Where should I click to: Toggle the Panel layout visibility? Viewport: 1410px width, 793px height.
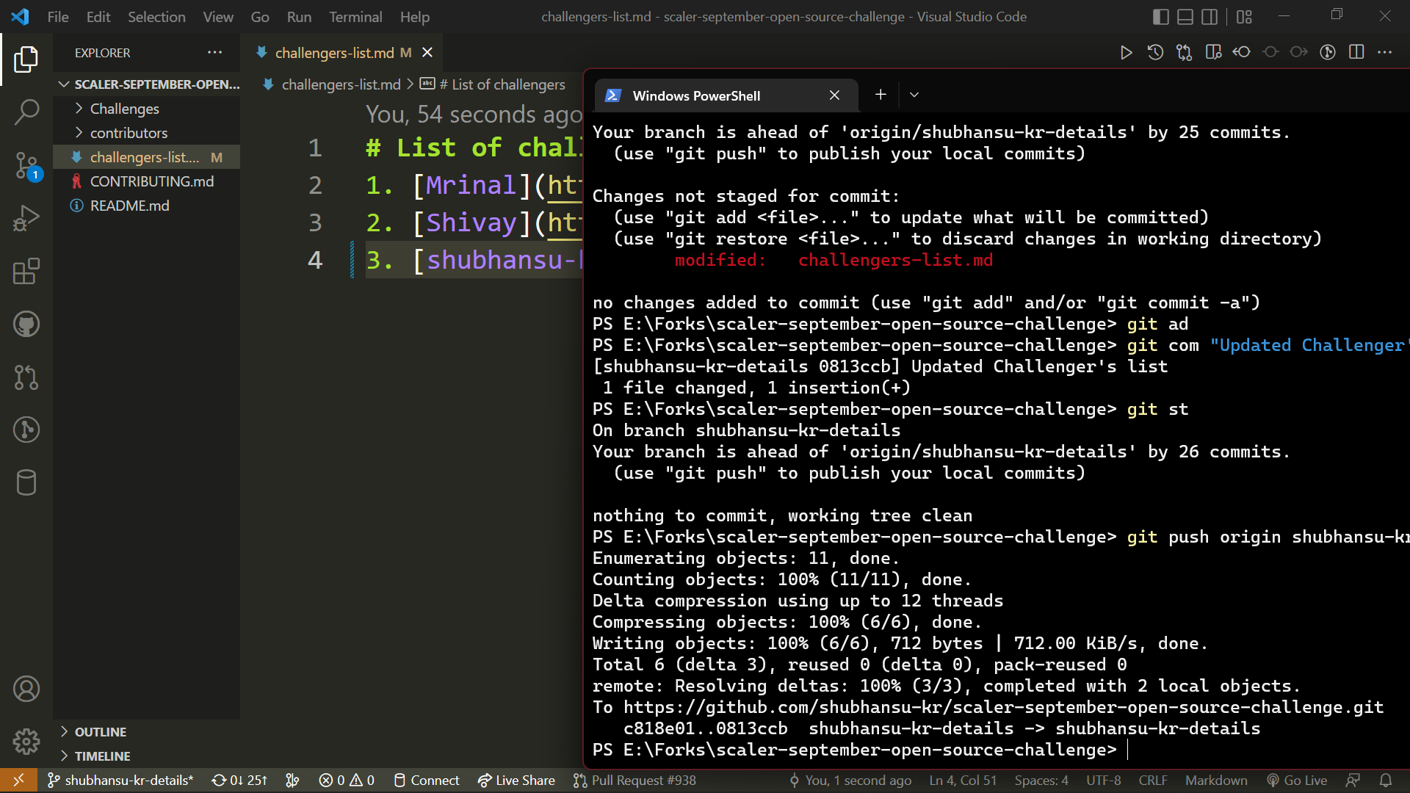click(1185, 16)
